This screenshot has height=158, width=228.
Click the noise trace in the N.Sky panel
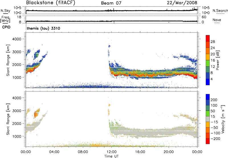pos(111,11)
